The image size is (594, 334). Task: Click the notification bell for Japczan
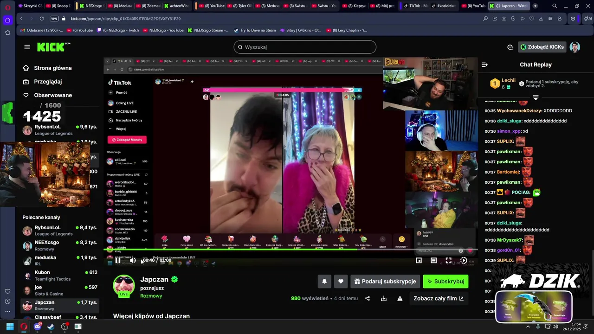[324, 282]
